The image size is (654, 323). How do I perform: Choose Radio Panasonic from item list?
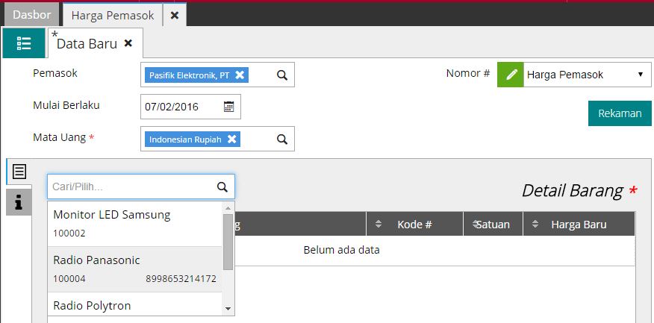[x=134, y=269]
